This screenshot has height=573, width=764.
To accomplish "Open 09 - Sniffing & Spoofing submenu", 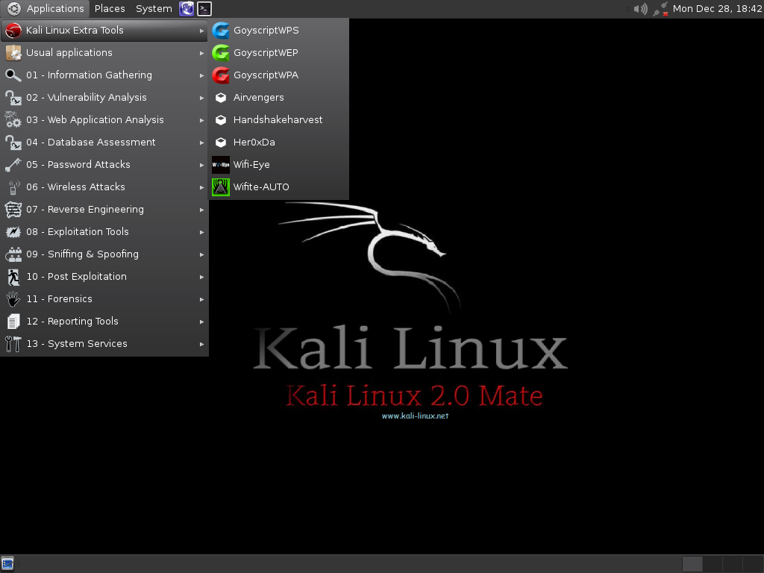I will pyautogui.click(x=104, y=254).
